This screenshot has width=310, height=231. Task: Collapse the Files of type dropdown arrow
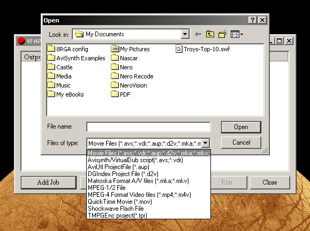coord(205,143)
